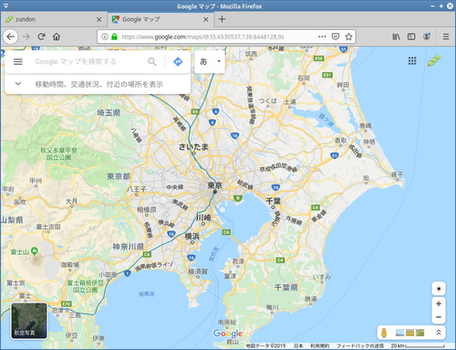Go back with the Firefox back arrow
This screenshot has width=456, height=350.
tap(11, 37)
